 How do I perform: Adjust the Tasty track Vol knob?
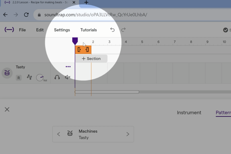[40, 78]
